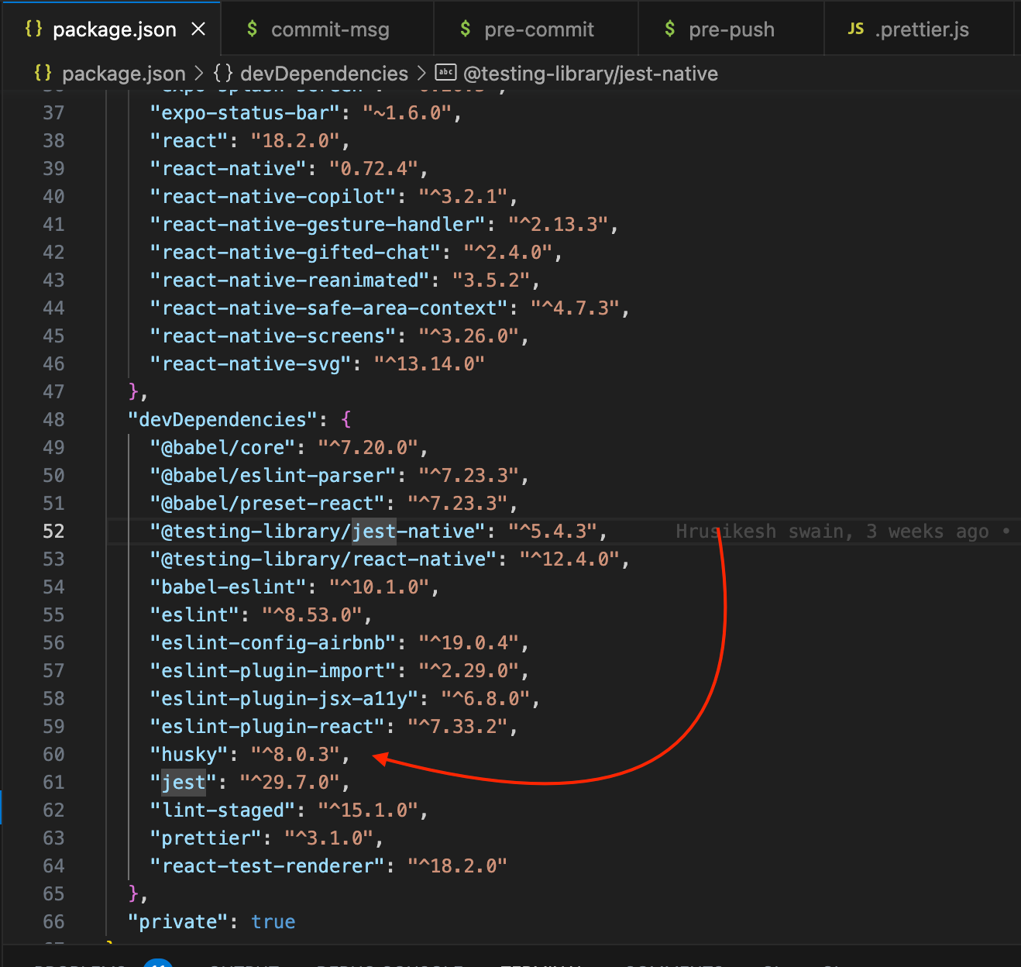The height and width of the screenshot is (967, 1021).
Task: Click the "@babel/core" key
Action: [x=222, y=448]
